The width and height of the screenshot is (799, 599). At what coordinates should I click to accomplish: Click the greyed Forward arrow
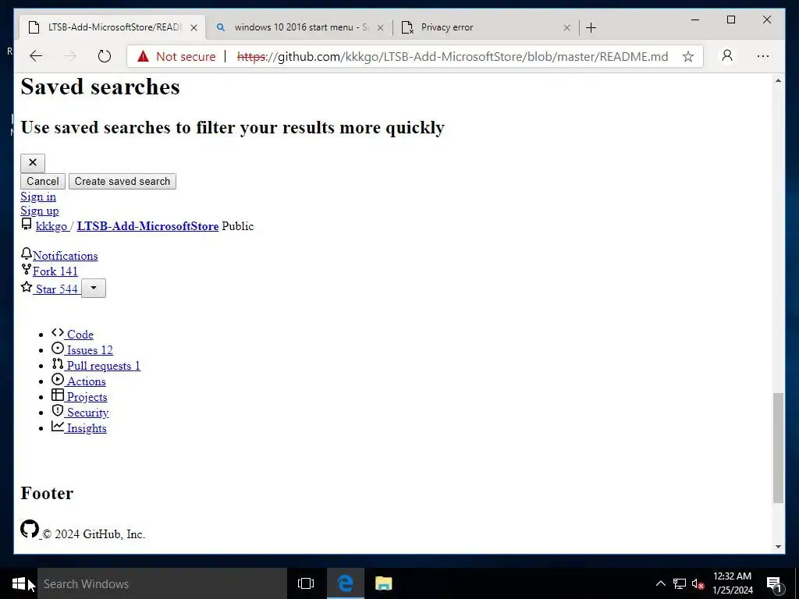click(69, 56)
